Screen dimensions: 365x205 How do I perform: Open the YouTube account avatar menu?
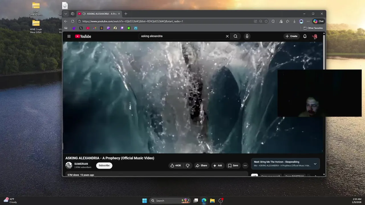[315, 36]
